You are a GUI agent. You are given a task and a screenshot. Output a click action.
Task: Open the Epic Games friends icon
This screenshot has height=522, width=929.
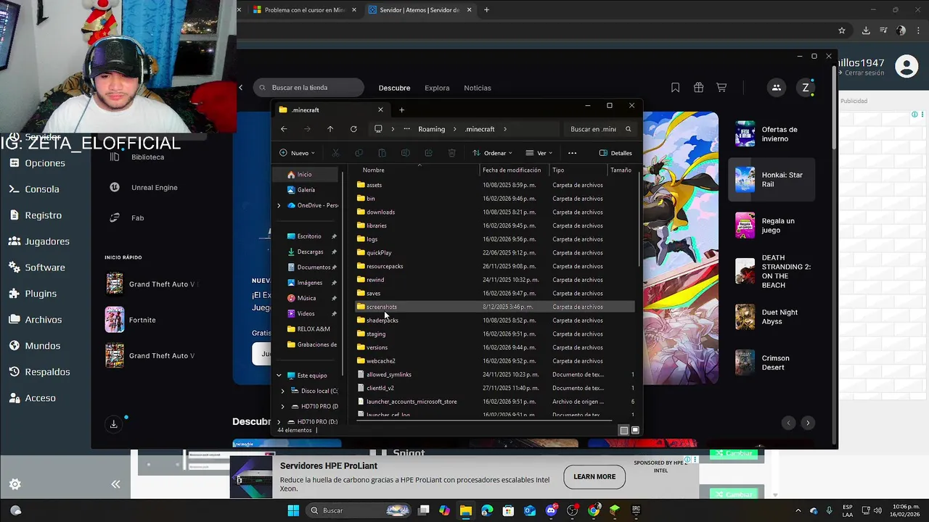[x=777, y=88]
